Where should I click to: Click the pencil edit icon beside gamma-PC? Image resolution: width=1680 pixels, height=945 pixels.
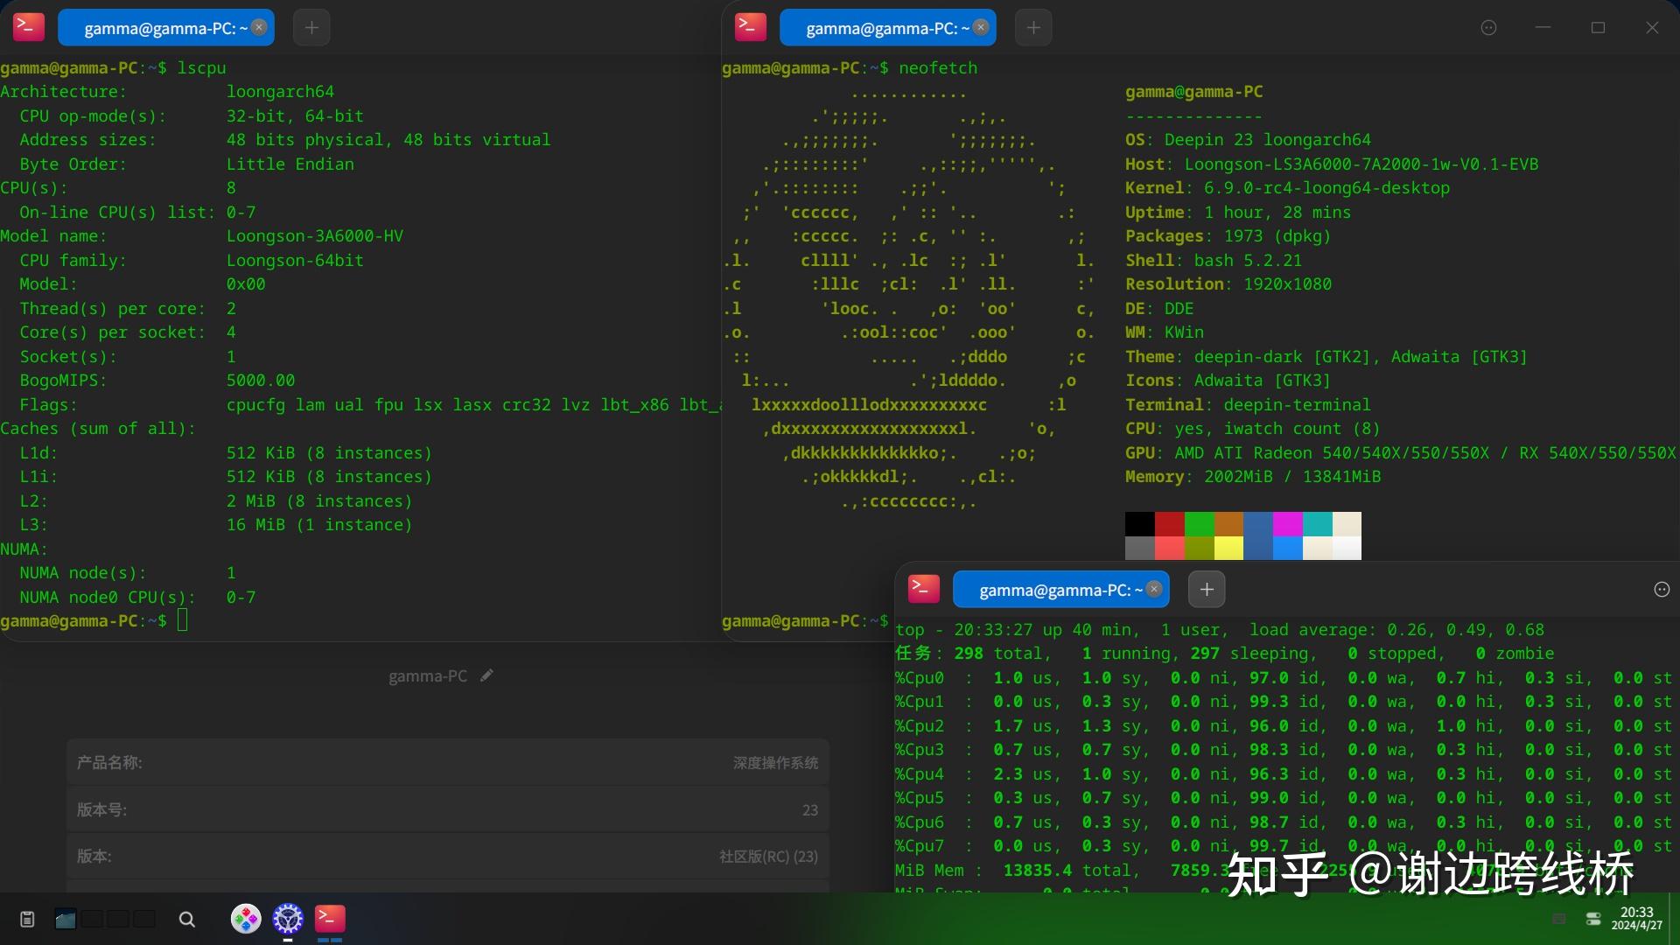pos(486,675)
